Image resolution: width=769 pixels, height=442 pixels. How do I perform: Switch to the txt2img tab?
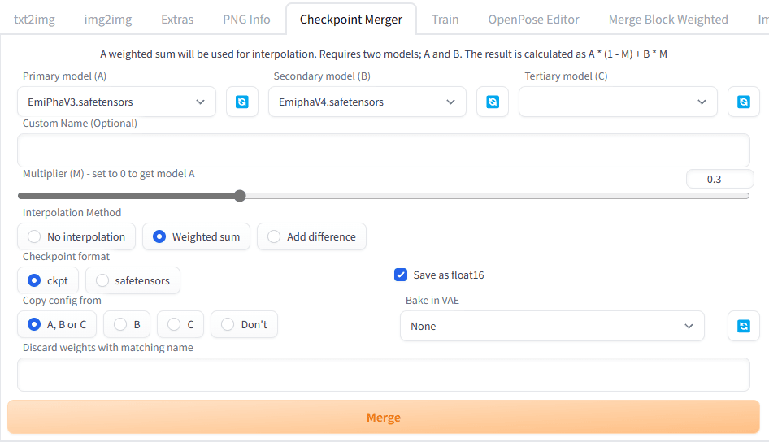pyautogui.click(x=34, y=19)
